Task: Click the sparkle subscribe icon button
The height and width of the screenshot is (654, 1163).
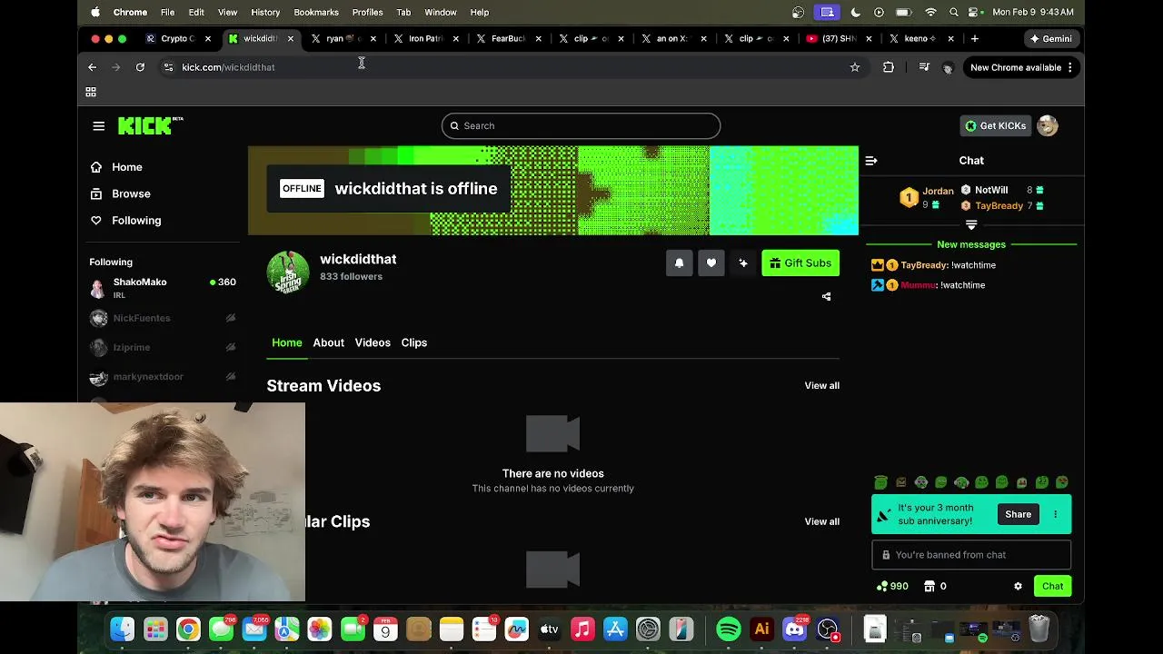Action: [x=743, y=263]
